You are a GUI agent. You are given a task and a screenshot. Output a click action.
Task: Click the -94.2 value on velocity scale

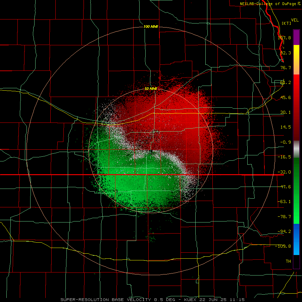point(284,231)
